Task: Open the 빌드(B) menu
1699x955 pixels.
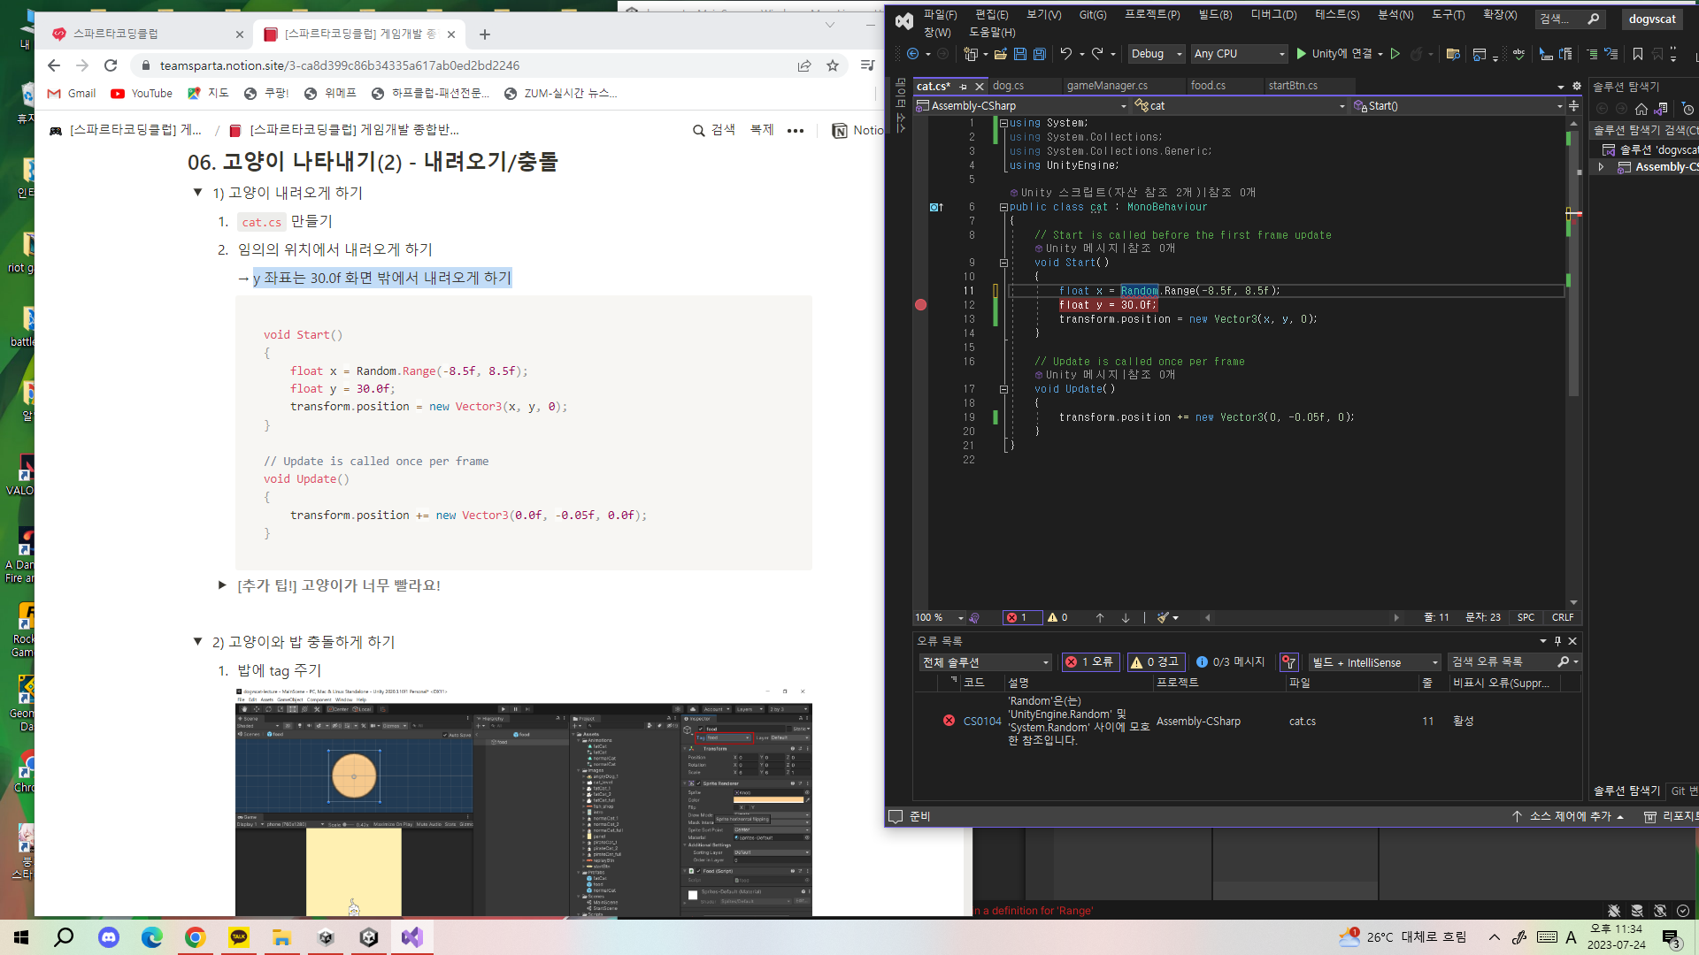Action: (1215, 14)
